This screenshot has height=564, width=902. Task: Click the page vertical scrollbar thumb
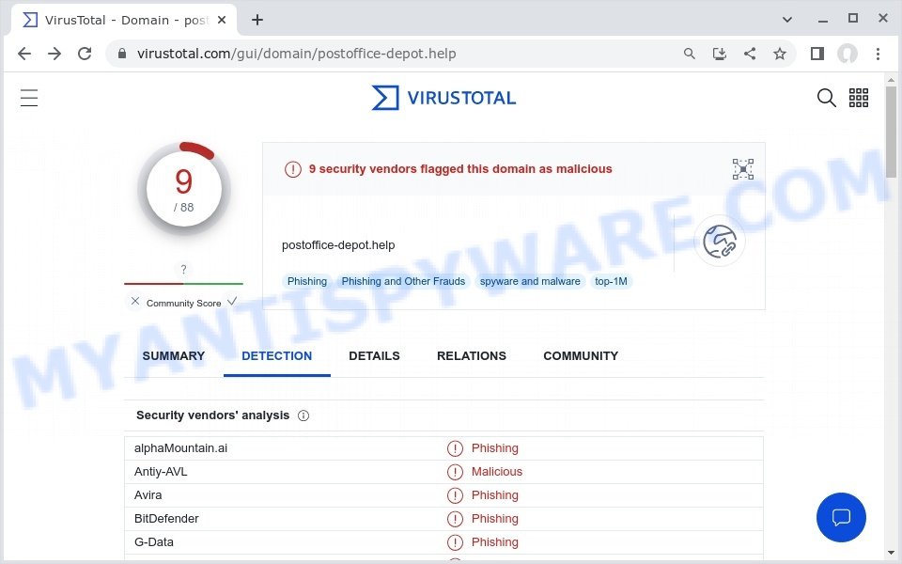tap(891, 132)
